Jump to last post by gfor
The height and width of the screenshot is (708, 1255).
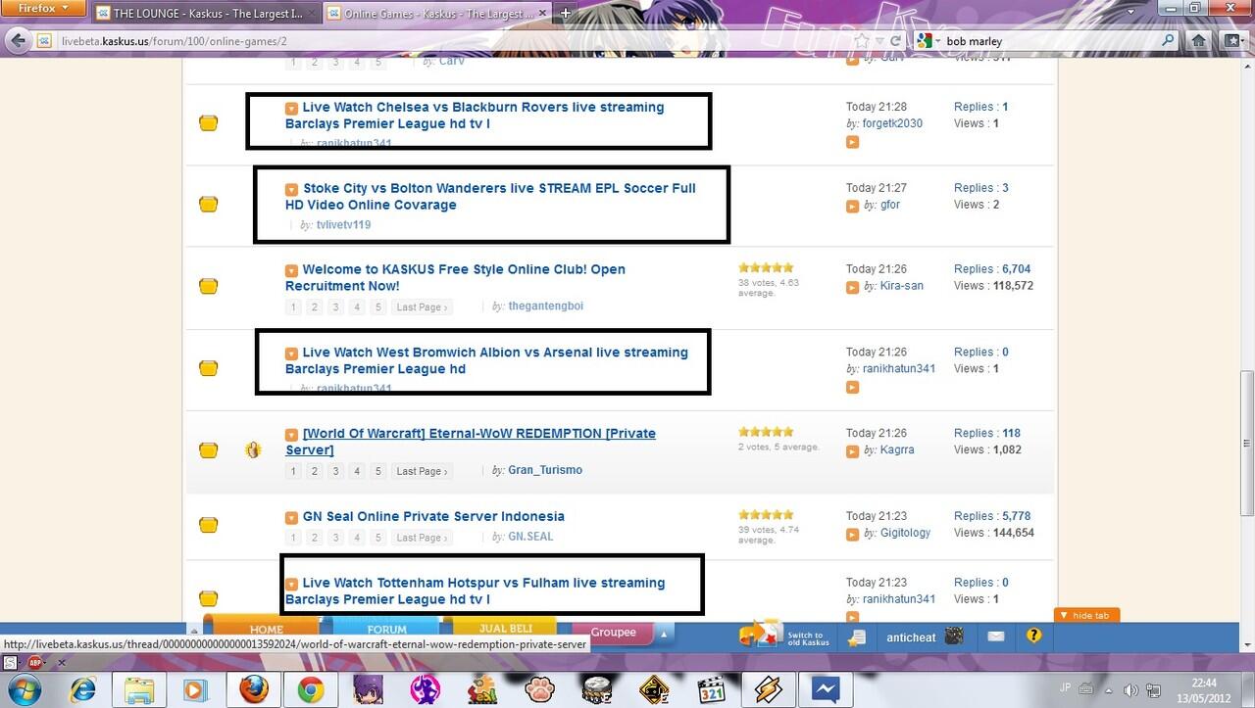point(852,206)
